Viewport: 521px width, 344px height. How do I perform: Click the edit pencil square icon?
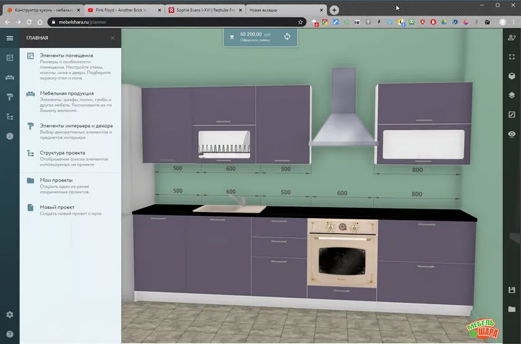pyautogui.click(x=512, y=114)
